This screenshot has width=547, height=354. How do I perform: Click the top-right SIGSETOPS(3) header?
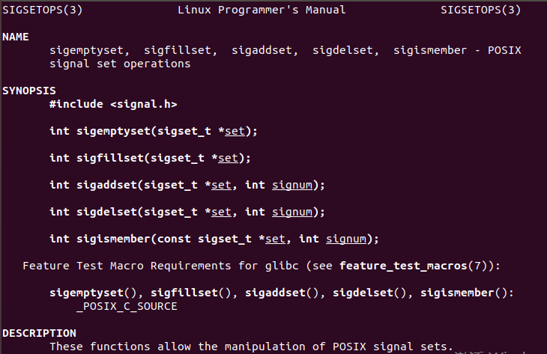(x=481, y=10)
